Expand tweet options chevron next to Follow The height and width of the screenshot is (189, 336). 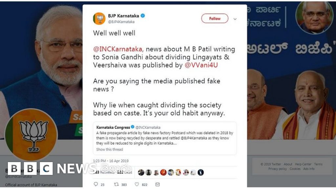click(235, 19)
